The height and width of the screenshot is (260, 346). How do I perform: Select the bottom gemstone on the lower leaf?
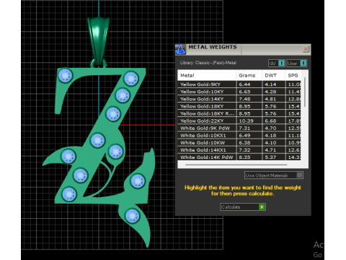[x=132, y=216]
